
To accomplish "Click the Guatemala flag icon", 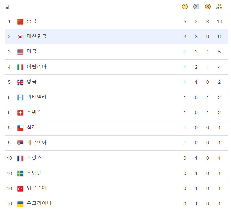I will 20,98.
